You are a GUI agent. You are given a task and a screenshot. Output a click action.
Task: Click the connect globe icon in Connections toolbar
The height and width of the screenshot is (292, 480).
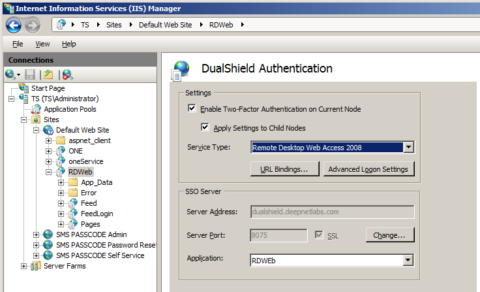[x=10, y=74]
